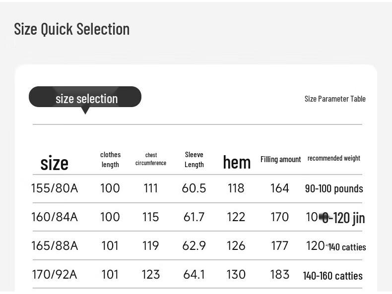Screen dimensions: 392x294
Task: Click the size column header
Action: pos(54,163)
